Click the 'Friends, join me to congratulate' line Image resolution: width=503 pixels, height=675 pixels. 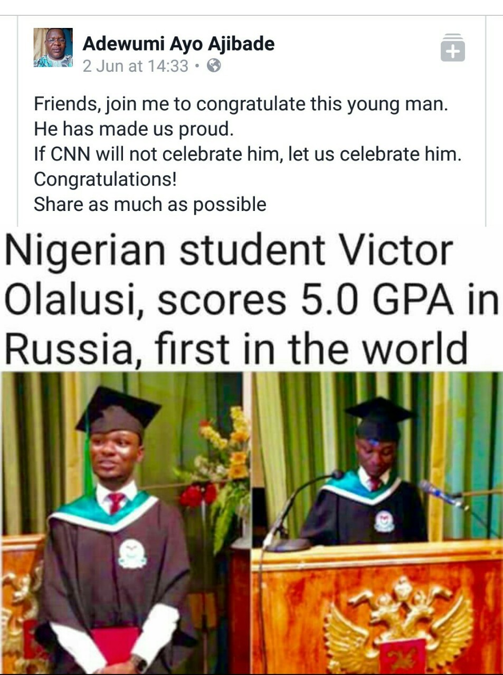(x=241, y=104)
